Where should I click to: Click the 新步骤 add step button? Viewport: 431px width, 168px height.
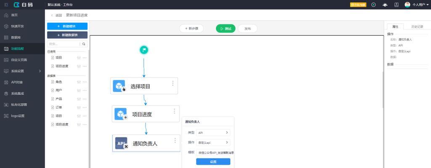pos(191,28)
